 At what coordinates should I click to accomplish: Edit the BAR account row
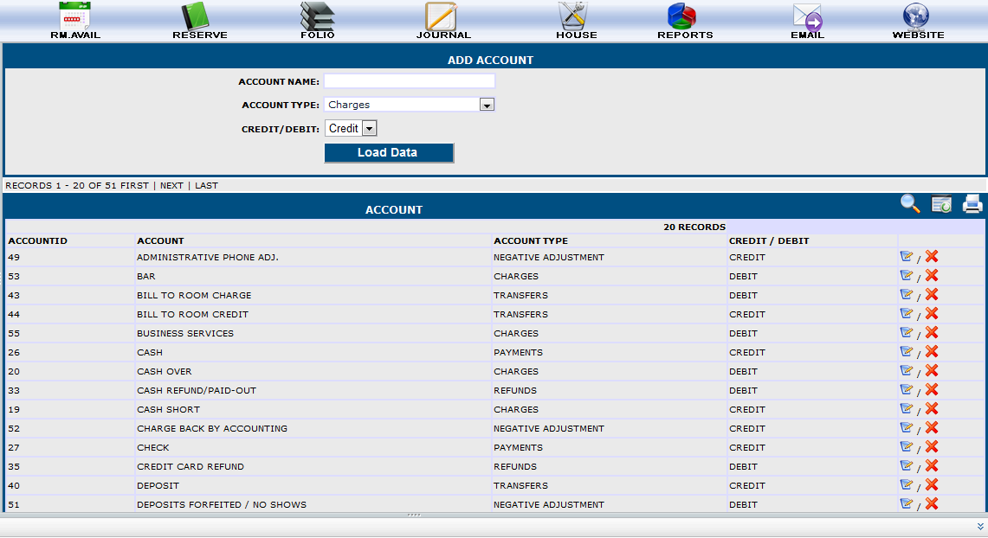906,275
